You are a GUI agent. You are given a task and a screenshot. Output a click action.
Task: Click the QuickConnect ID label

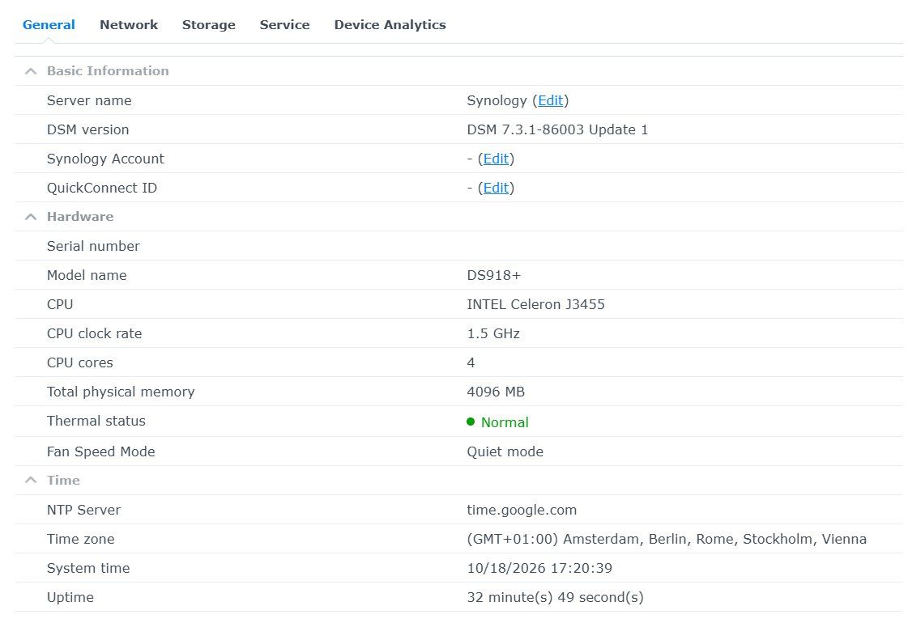pyautogui.click(x=102, y=188)
